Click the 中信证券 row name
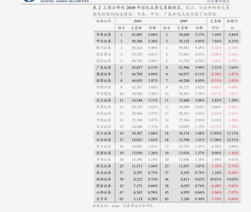The height and width of the screenshot is (212, 251). (104, 41)
